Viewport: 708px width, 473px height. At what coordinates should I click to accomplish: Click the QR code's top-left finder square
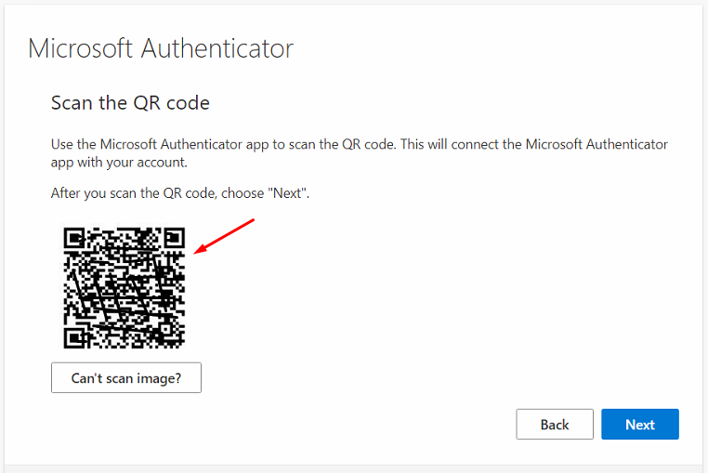tap(74, 238)
